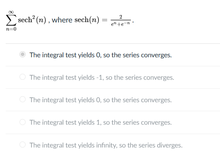Click the already selected "yields 0" radio button

point(23,54)
